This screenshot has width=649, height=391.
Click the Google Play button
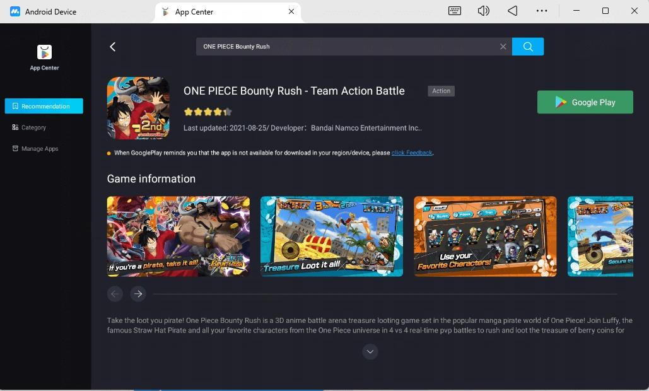(x=585, y=102)
